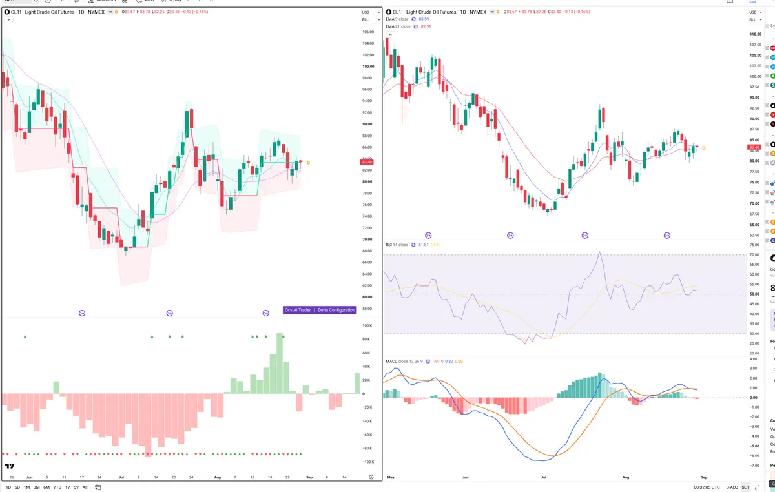Collapse the right chart indicator legend arrow
The width and height of the screenshot is (775, 492).
(x=391, y=34)
